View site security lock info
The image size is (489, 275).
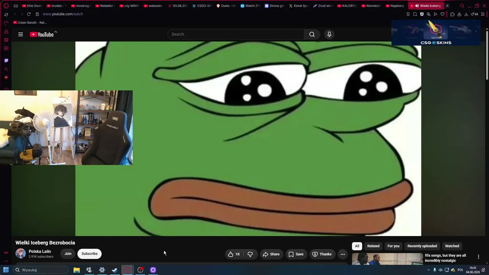(37, 14)
